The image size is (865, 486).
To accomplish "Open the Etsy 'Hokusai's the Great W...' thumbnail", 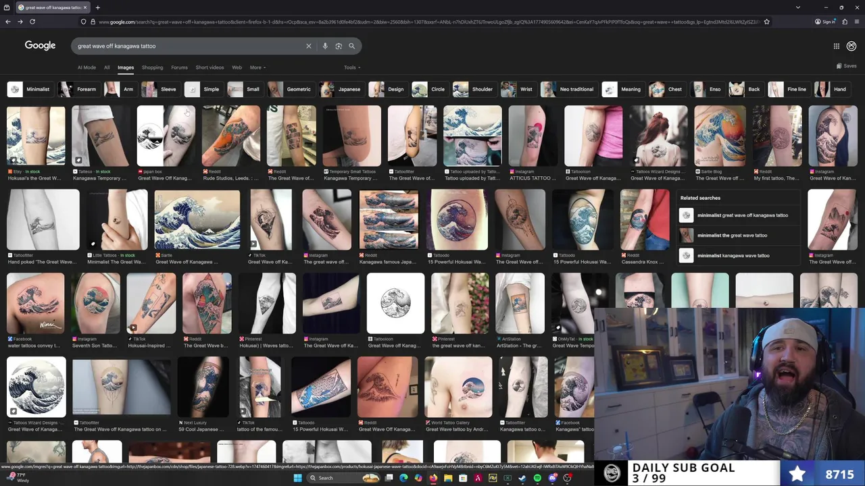I will [36, 136].
